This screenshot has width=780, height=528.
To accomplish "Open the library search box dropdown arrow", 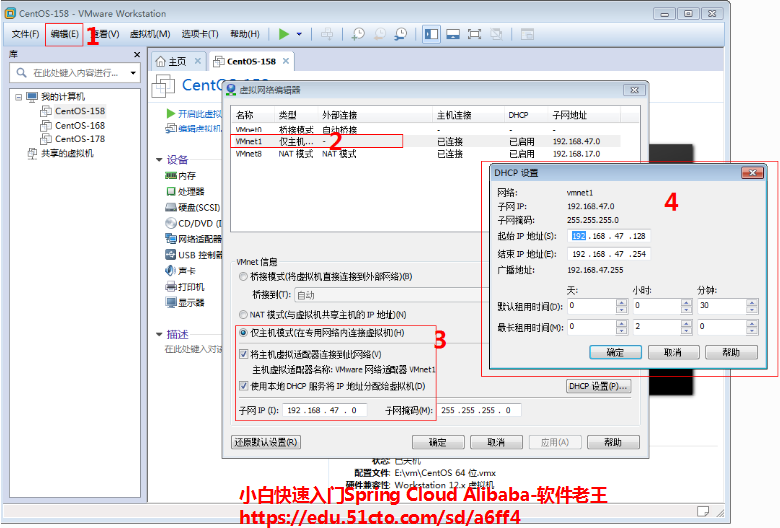I will click(133, 73).
